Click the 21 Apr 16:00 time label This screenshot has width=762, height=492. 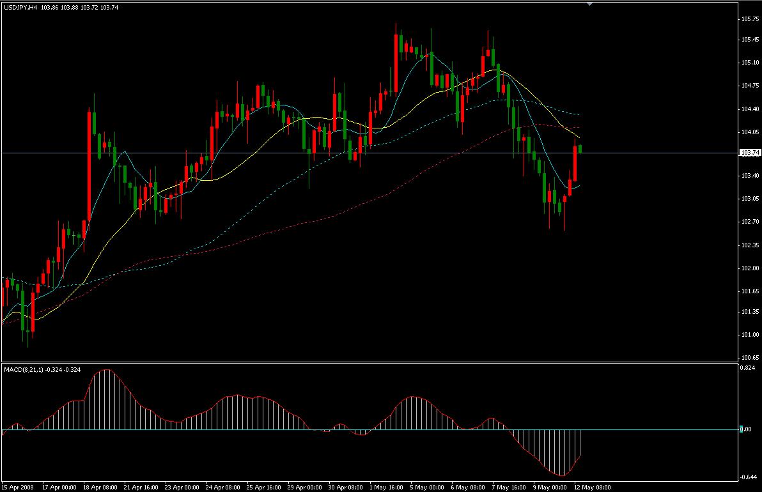[141, 487]
